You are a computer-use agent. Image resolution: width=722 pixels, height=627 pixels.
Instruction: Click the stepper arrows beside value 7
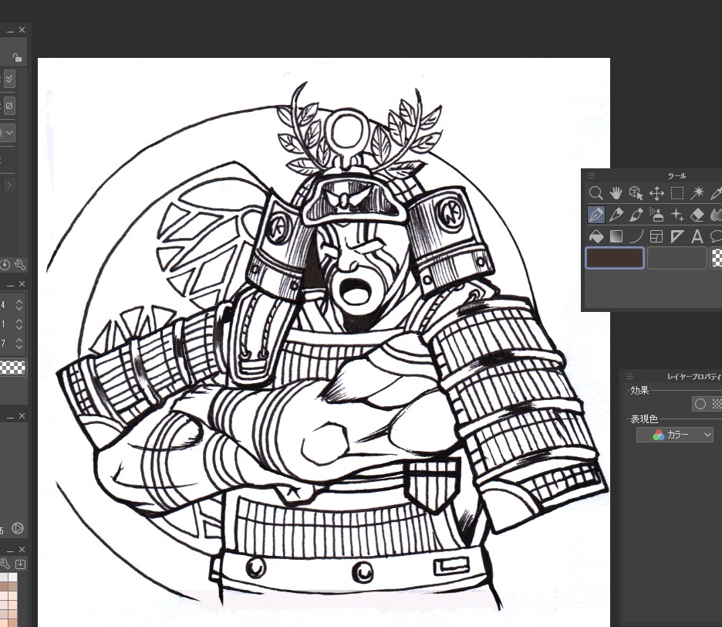(19, 344)
